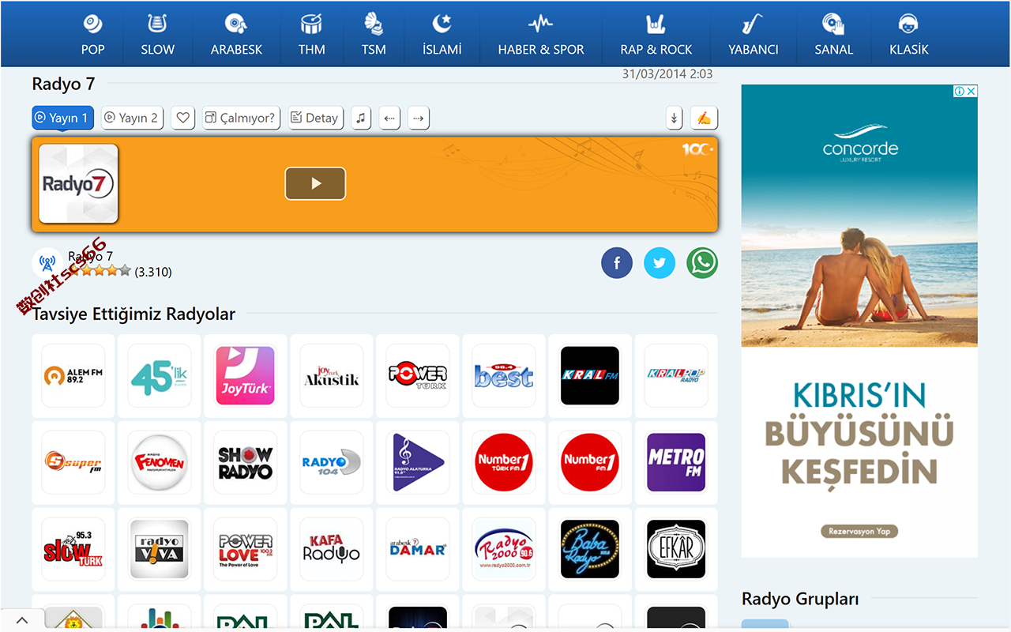Open JoyTürk radio
This screenshot has width=1011, height=632.
point(246,375)
